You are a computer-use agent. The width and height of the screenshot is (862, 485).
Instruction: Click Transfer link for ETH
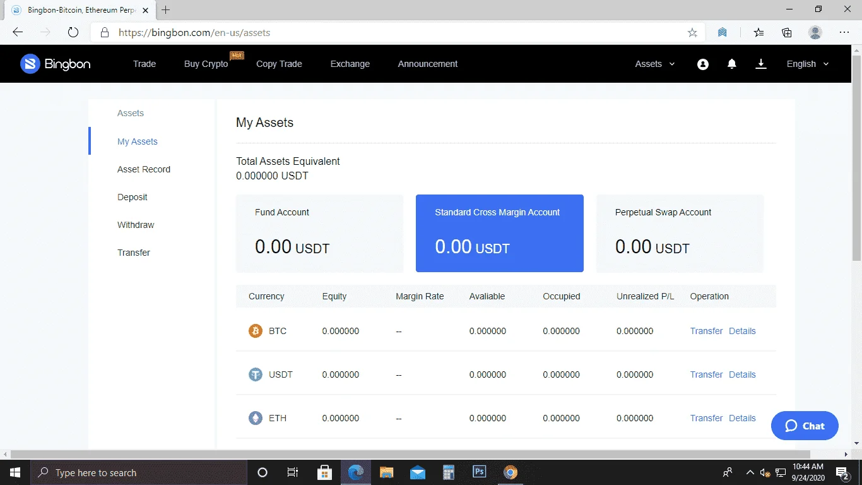(706, 418)
